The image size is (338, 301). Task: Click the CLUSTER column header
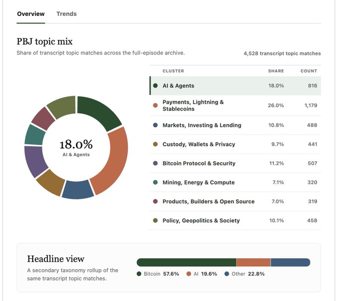coord(173,71)
